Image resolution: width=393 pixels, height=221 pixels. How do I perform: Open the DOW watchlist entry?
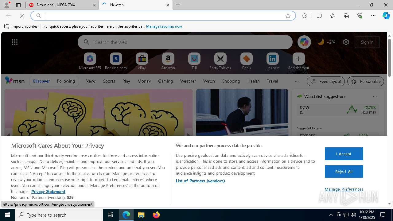[x=338, y=110]
